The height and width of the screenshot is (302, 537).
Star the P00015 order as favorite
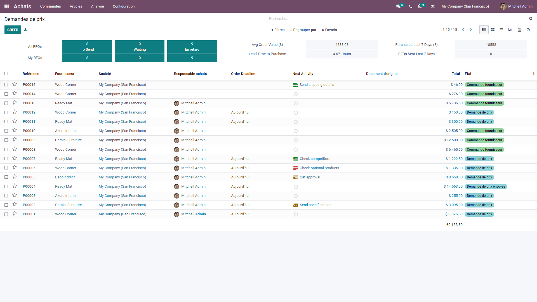(15, 84)
